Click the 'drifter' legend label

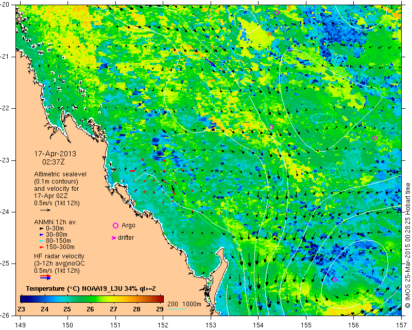click(126, 238)
